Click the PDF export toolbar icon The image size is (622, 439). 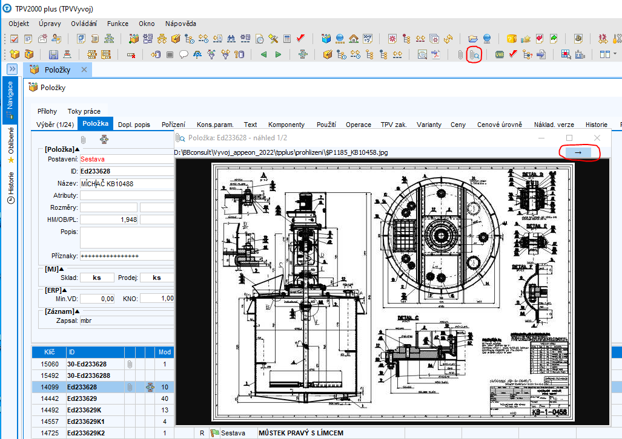pyautogui.click(x=436, y=54)
